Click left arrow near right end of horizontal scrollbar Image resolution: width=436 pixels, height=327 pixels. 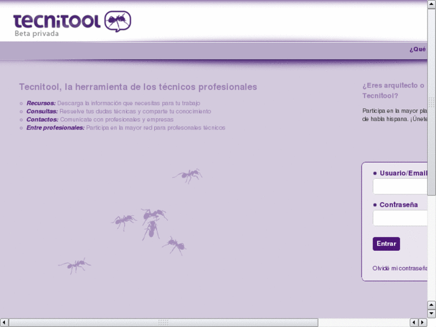click(414, 323)
